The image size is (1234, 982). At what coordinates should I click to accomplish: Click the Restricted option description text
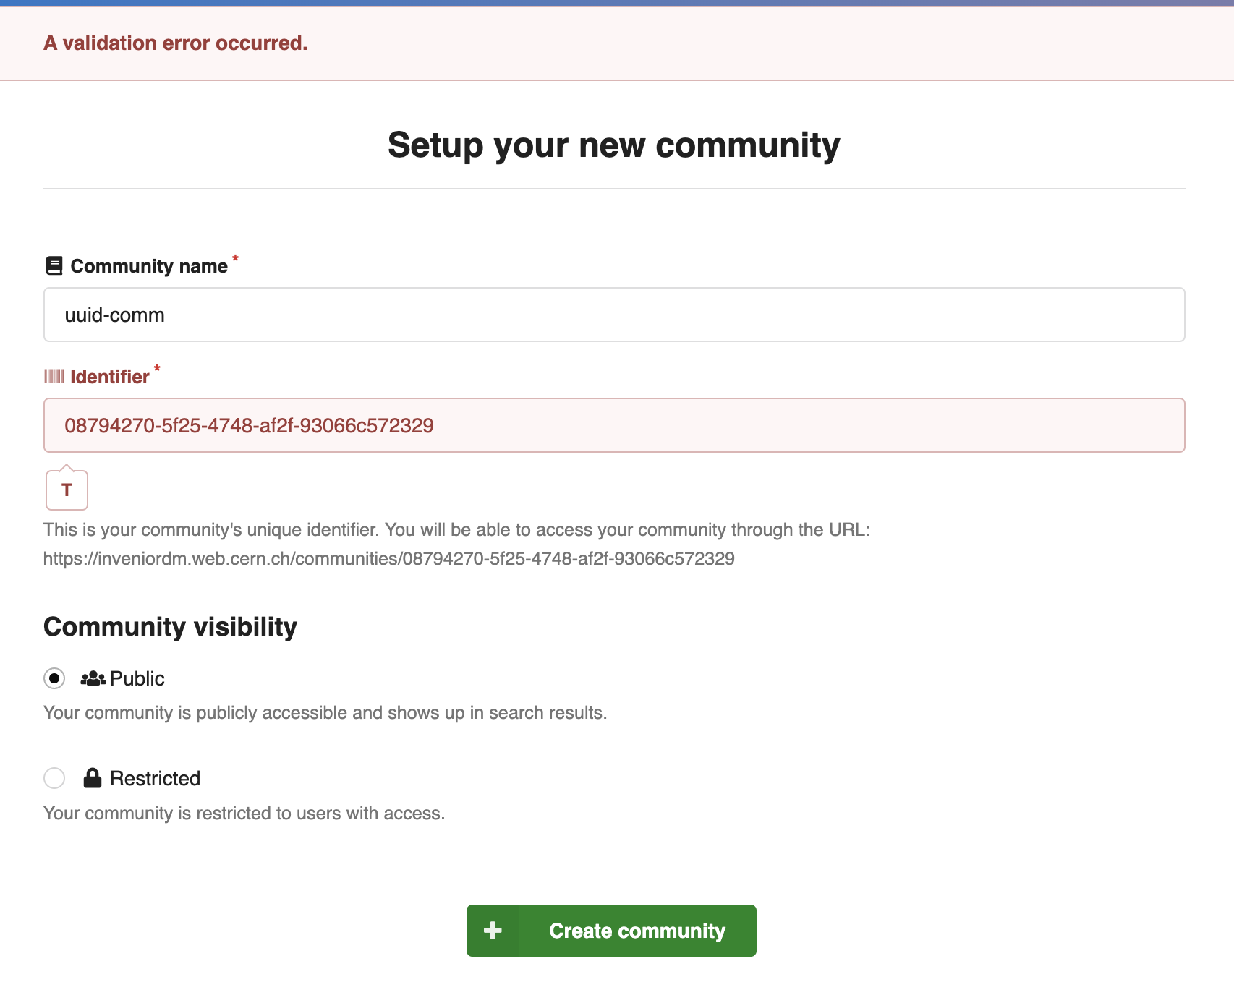coord(244,813)
